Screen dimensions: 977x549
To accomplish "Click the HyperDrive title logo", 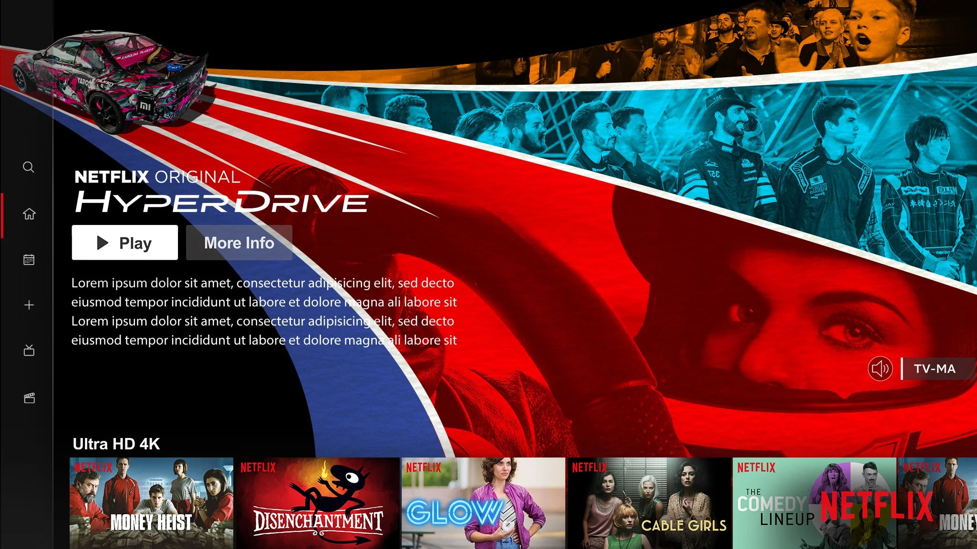I will coord(222,202).
